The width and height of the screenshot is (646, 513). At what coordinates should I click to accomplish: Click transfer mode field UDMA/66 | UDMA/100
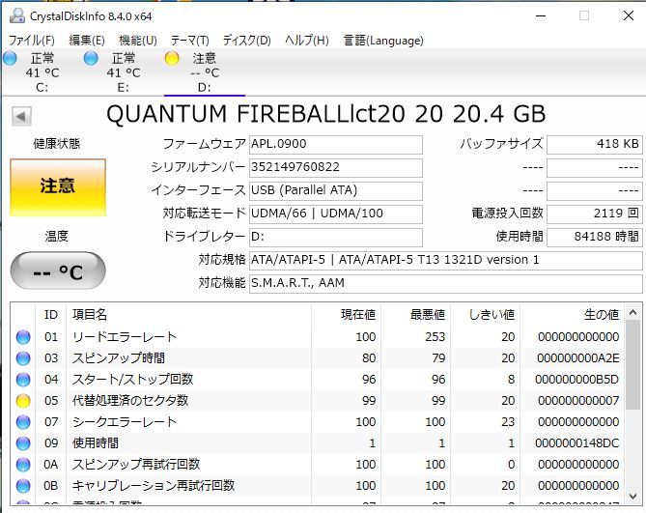(336, 214)
